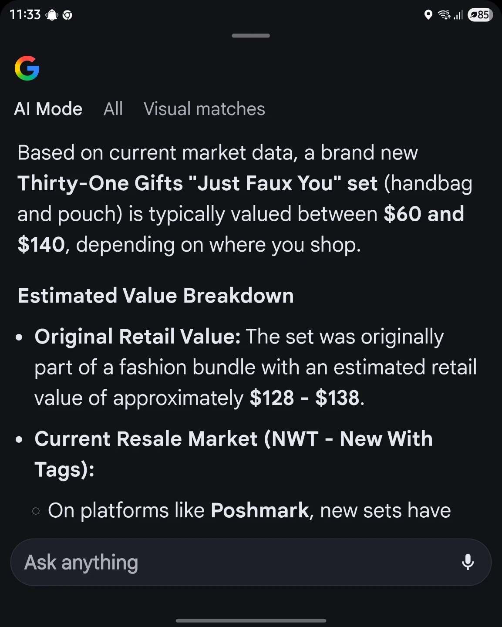Viewport: 502px width, 627px height.
Task: Open the Visual matches tab
Action: click(x=204, y=109)
